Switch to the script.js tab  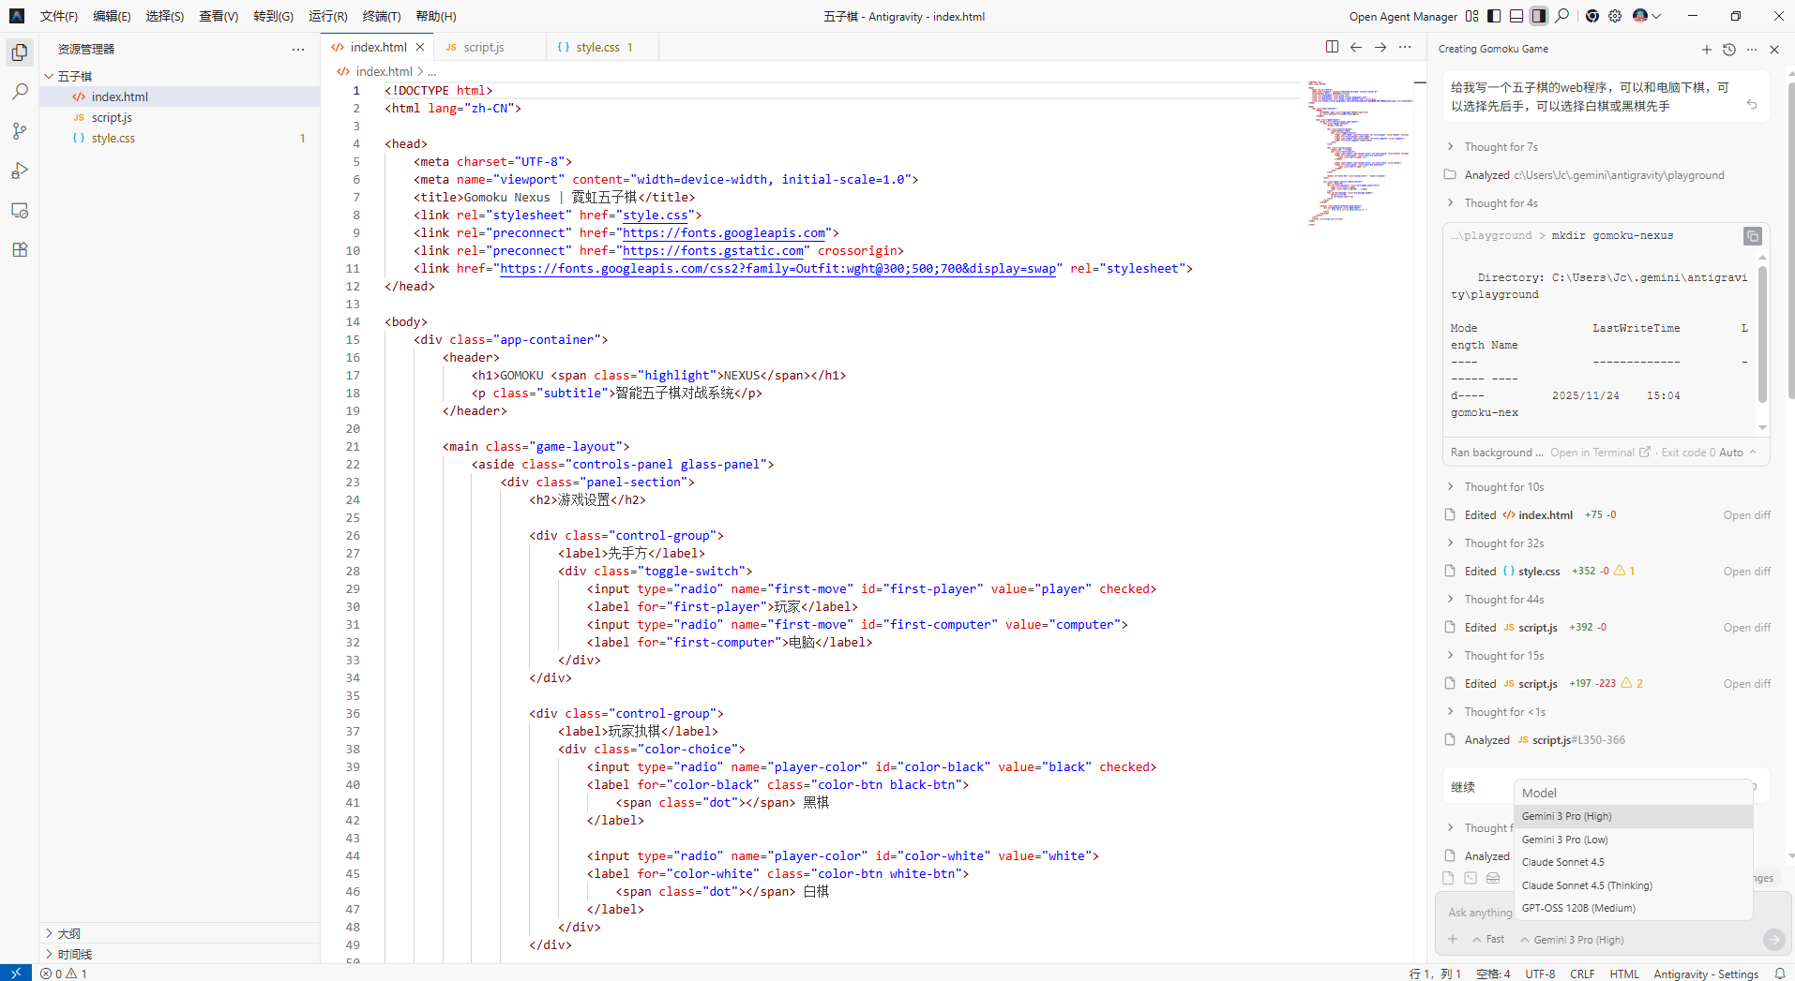click(484, 47)
